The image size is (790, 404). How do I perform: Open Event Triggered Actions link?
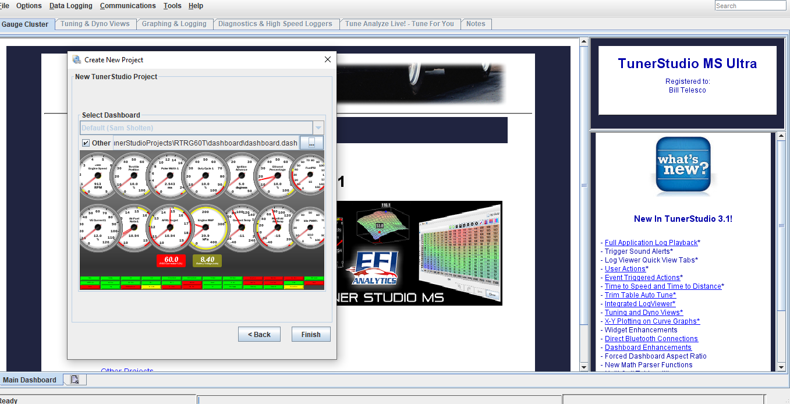tap(642, 278)
